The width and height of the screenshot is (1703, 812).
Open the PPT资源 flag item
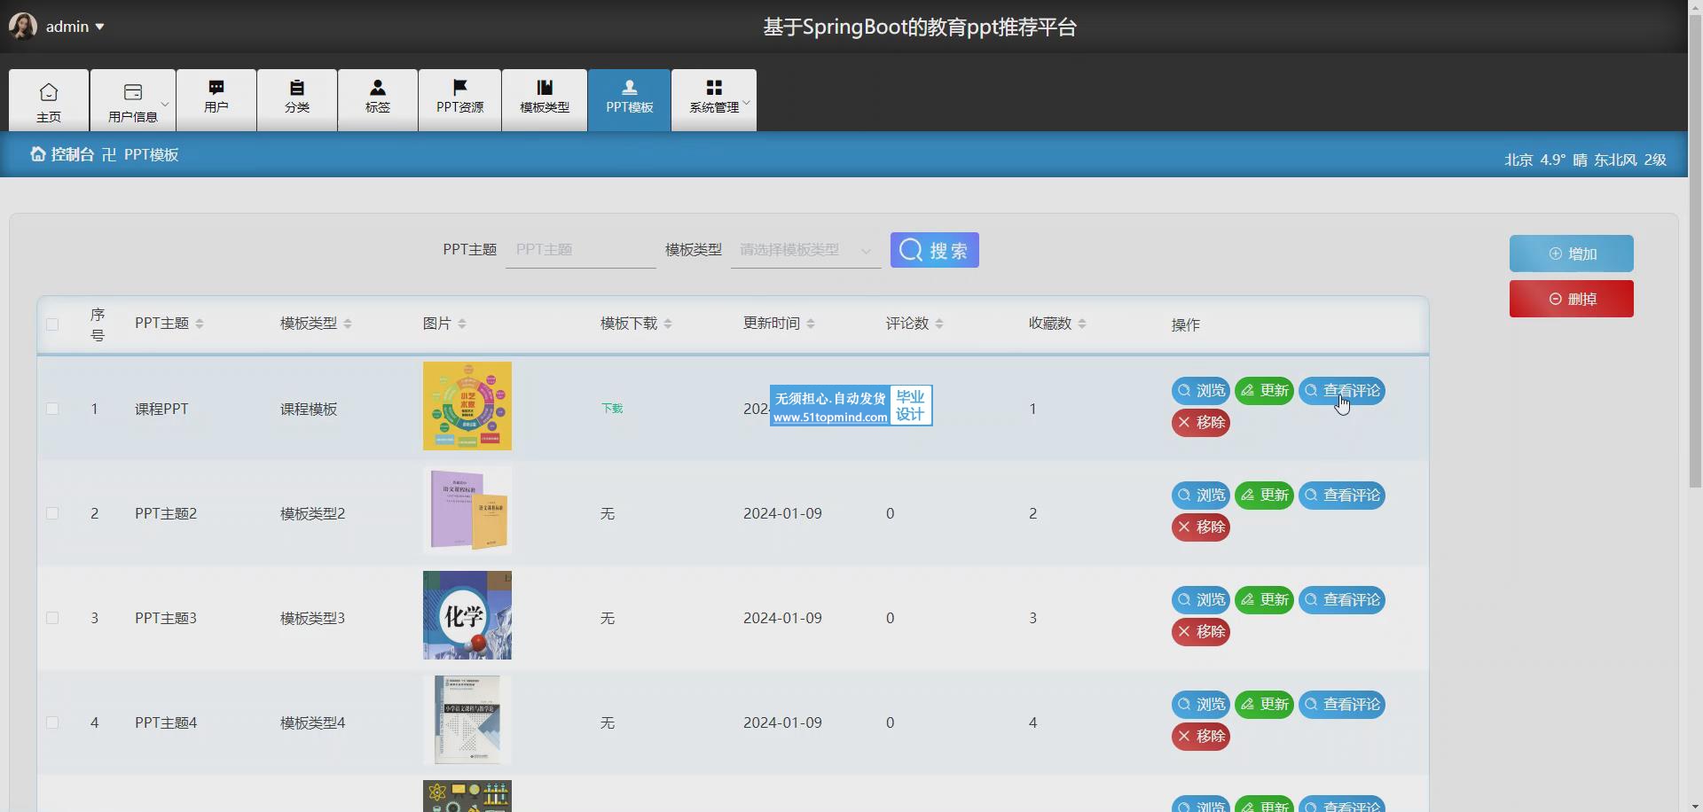459,100
